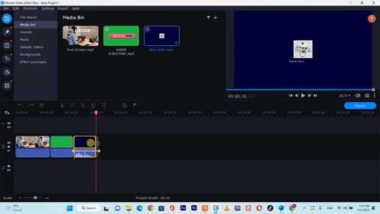
Task: Toggle audio track link icon
Action: (9, 171)
